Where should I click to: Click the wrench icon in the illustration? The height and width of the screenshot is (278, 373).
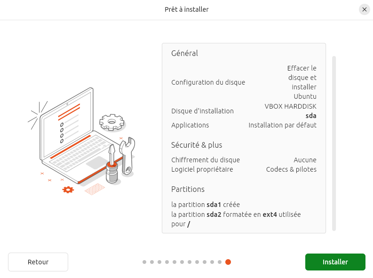(x=127, y=154)
